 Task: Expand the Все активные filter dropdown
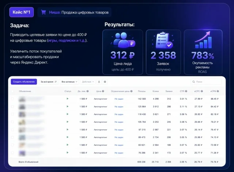(69, 82)
